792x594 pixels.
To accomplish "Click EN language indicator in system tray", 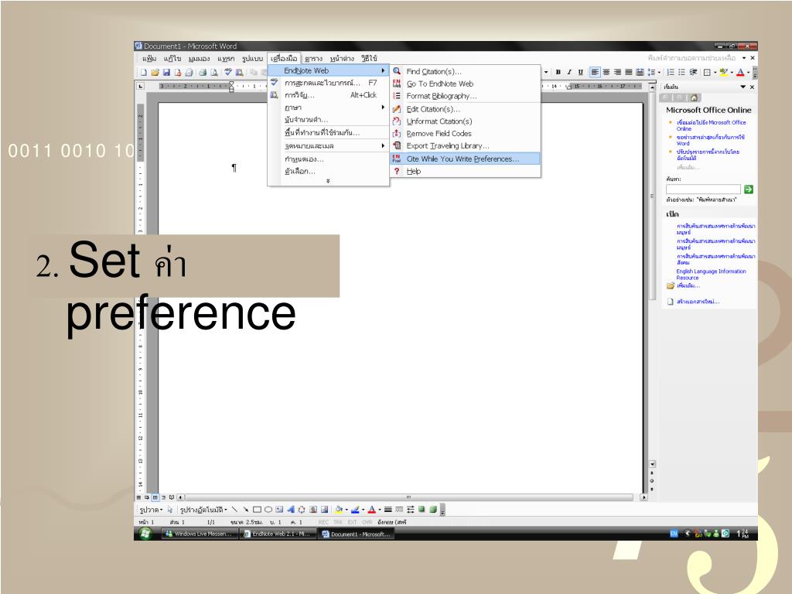I will click(x=674, y=534).
